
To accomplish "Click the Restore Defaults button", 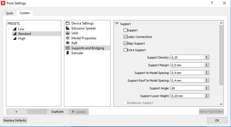I will tap(15, 120).
